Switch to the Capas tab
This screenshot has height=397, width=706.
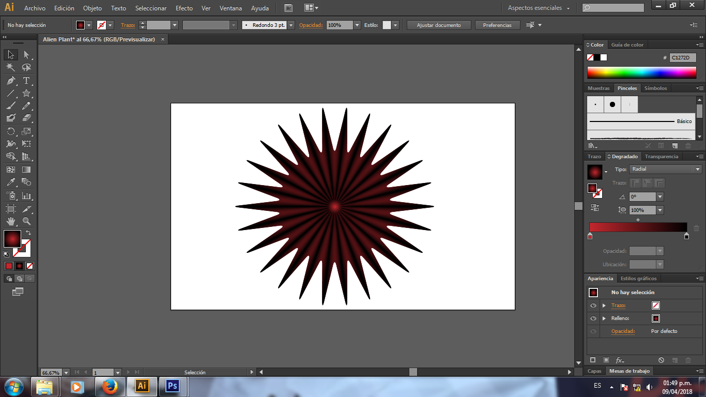pyautogui.click(x=594, y=371)
